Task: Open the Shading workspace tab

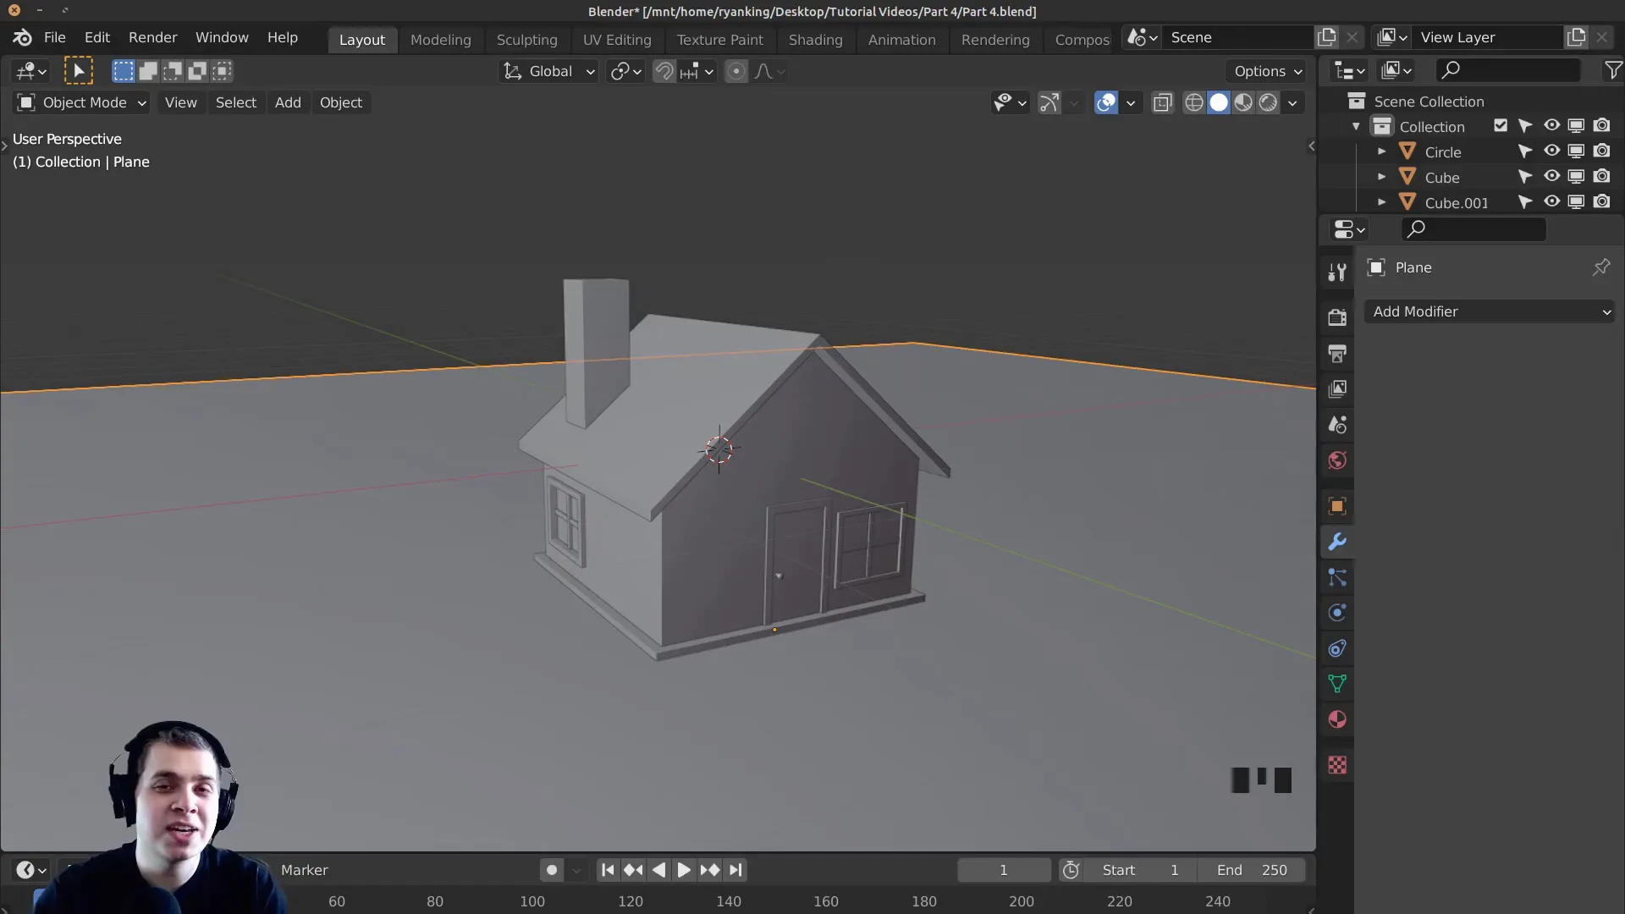Action: 816,38
